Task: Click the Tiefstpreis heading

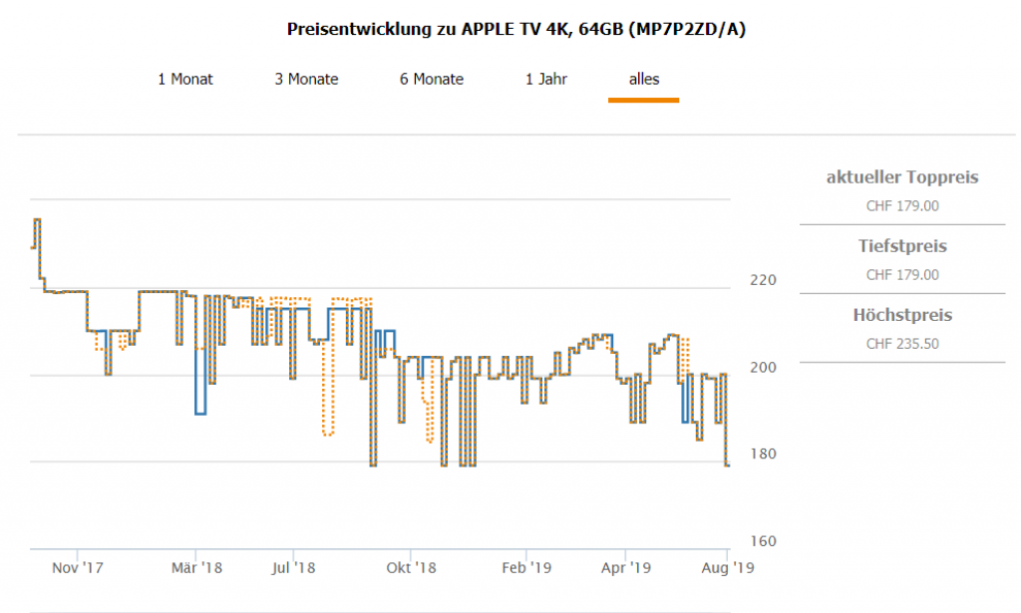Action: tap(902, 246)
